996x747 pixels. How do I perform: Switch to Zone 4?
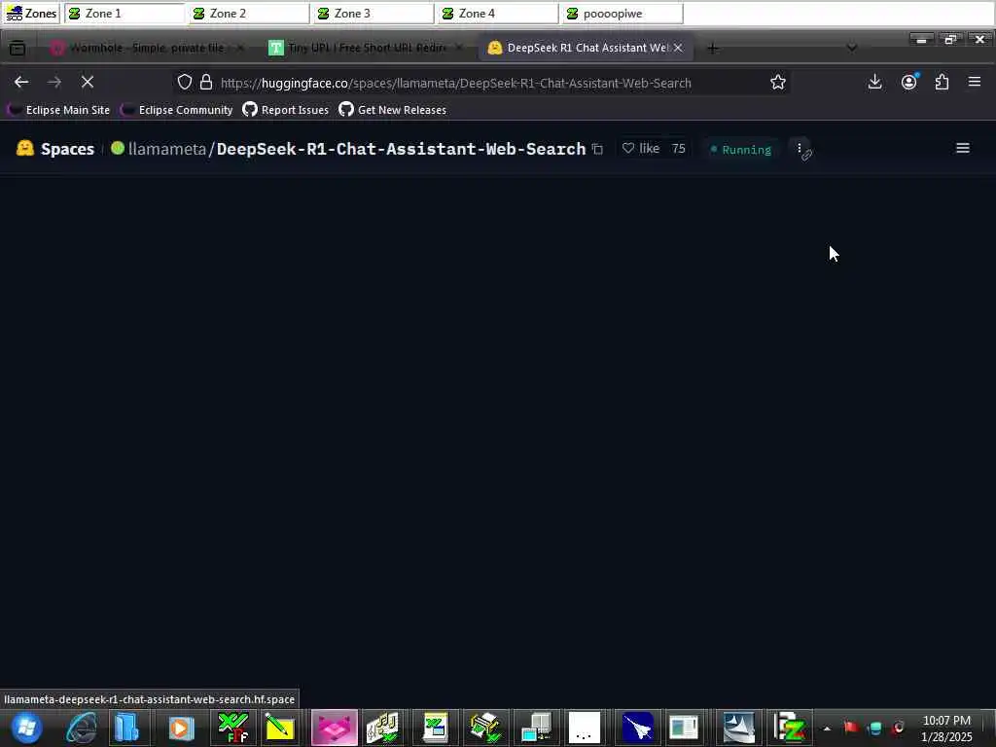coord(498,14)
